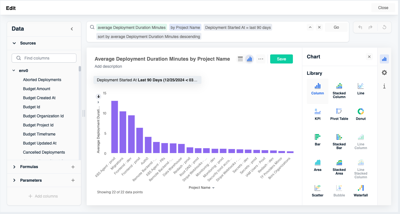Screen dimensions: 400x214
Task: Focus the Find columns search field
Action: coord(44,58)
